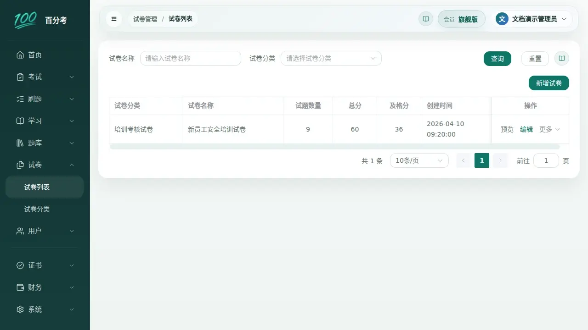Click the table horizontal scrollbar
Image resolution: width=588 pixels, height=330 pixels.
pos(335,147)
